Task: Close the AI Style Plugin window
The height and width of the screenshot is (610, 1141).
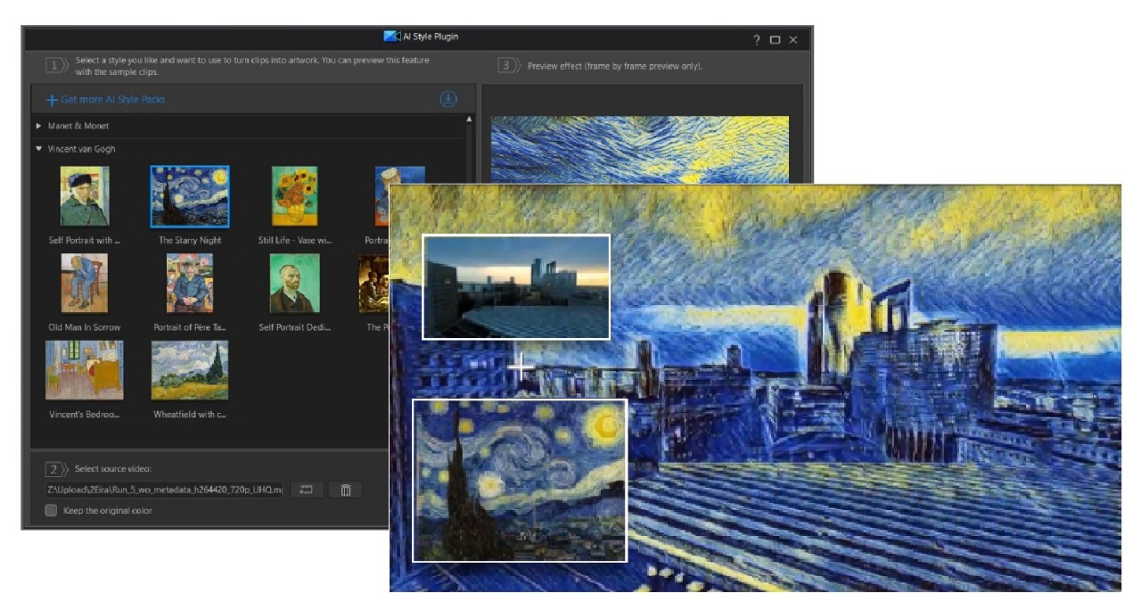Action: [793, 40]
